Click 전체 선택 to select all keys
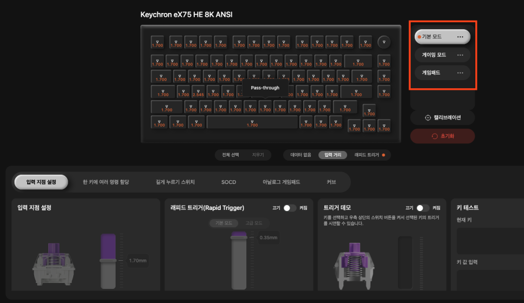Viewport: 524px width, 303px height. point(230,155)
